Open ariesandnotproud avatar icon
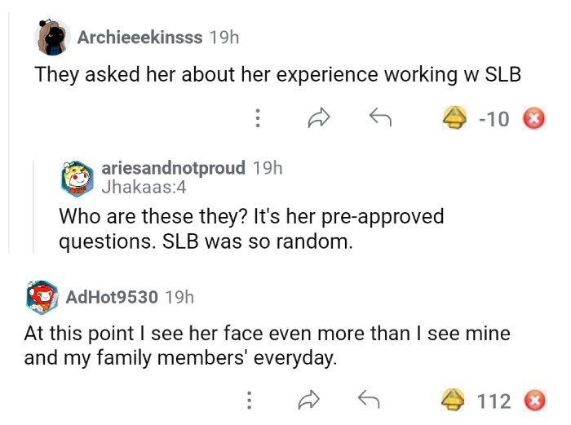This screenshot has width=571, height=425. (78, 178)
